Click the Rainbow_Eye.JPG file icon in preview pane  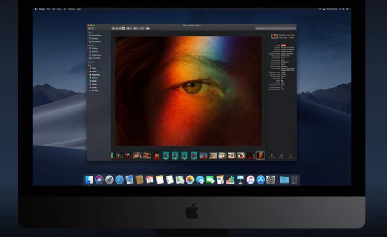(274, 36)
